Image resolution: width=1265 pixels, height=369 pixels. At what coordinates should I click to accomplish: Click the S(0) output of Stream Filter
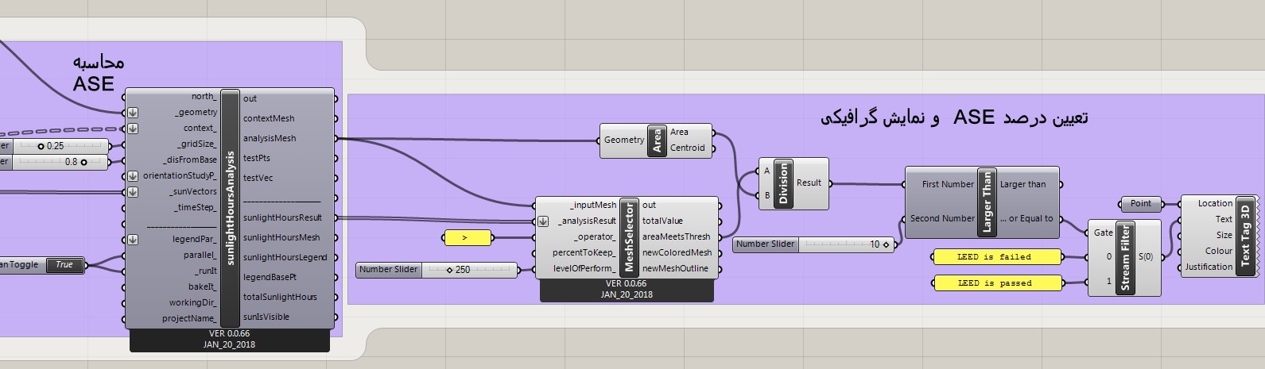(x=1146, y=257)
